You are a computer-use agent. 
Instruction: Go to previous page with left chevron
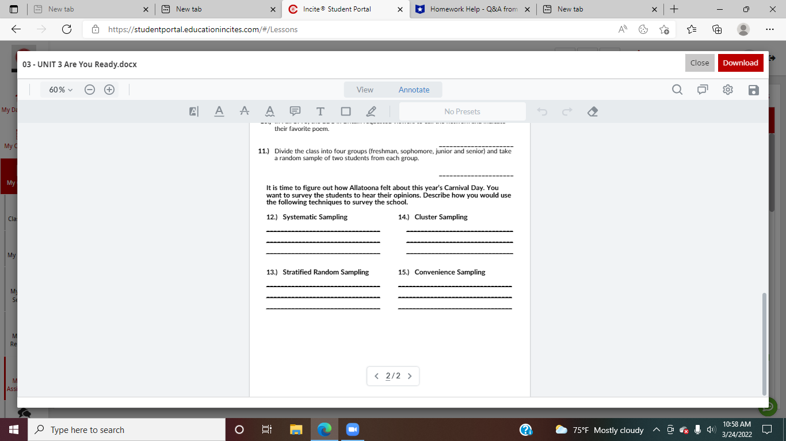(x=376, y=376)
